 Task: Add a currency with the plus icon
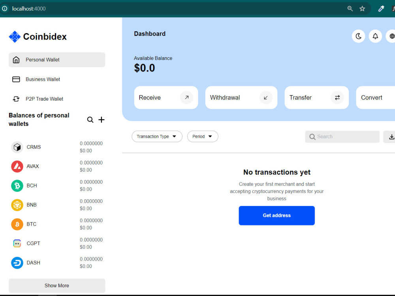click(102, 120)
